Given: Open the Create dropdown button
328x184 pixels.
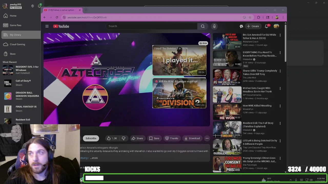Looking at the screenshot, I should [253, 26].
